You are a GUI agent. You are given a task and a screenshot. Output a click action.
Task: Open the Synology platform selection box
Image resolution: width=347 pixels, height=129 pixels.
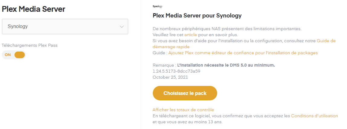point(65,27)
